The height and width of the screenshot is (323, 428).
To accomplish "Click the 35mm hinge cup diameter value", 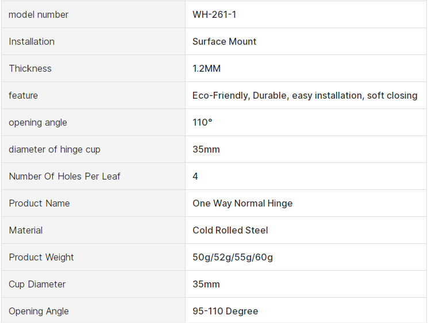I will click(206, 149).
